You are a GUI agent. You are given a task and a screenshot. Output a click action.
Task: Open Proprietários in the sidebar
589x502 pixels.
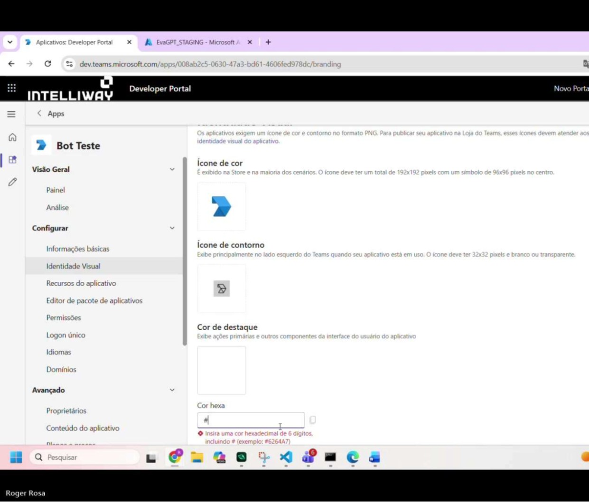coord(66,410)
